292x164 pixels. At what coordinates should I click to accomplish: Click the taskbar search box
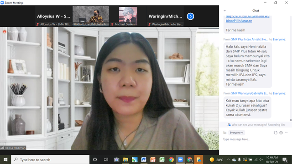(50, 159)
